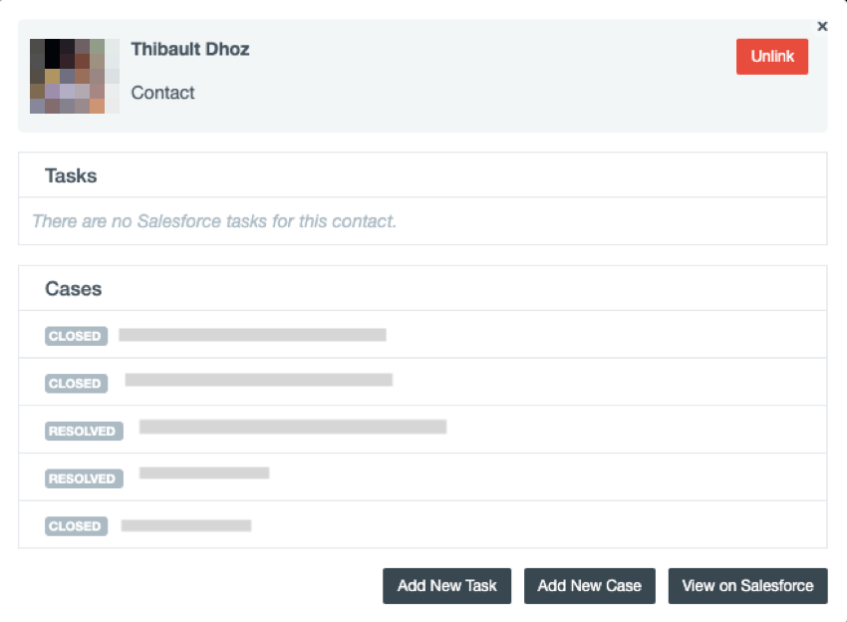Open the contact via View on Salesforce

[x=747, y=586]
